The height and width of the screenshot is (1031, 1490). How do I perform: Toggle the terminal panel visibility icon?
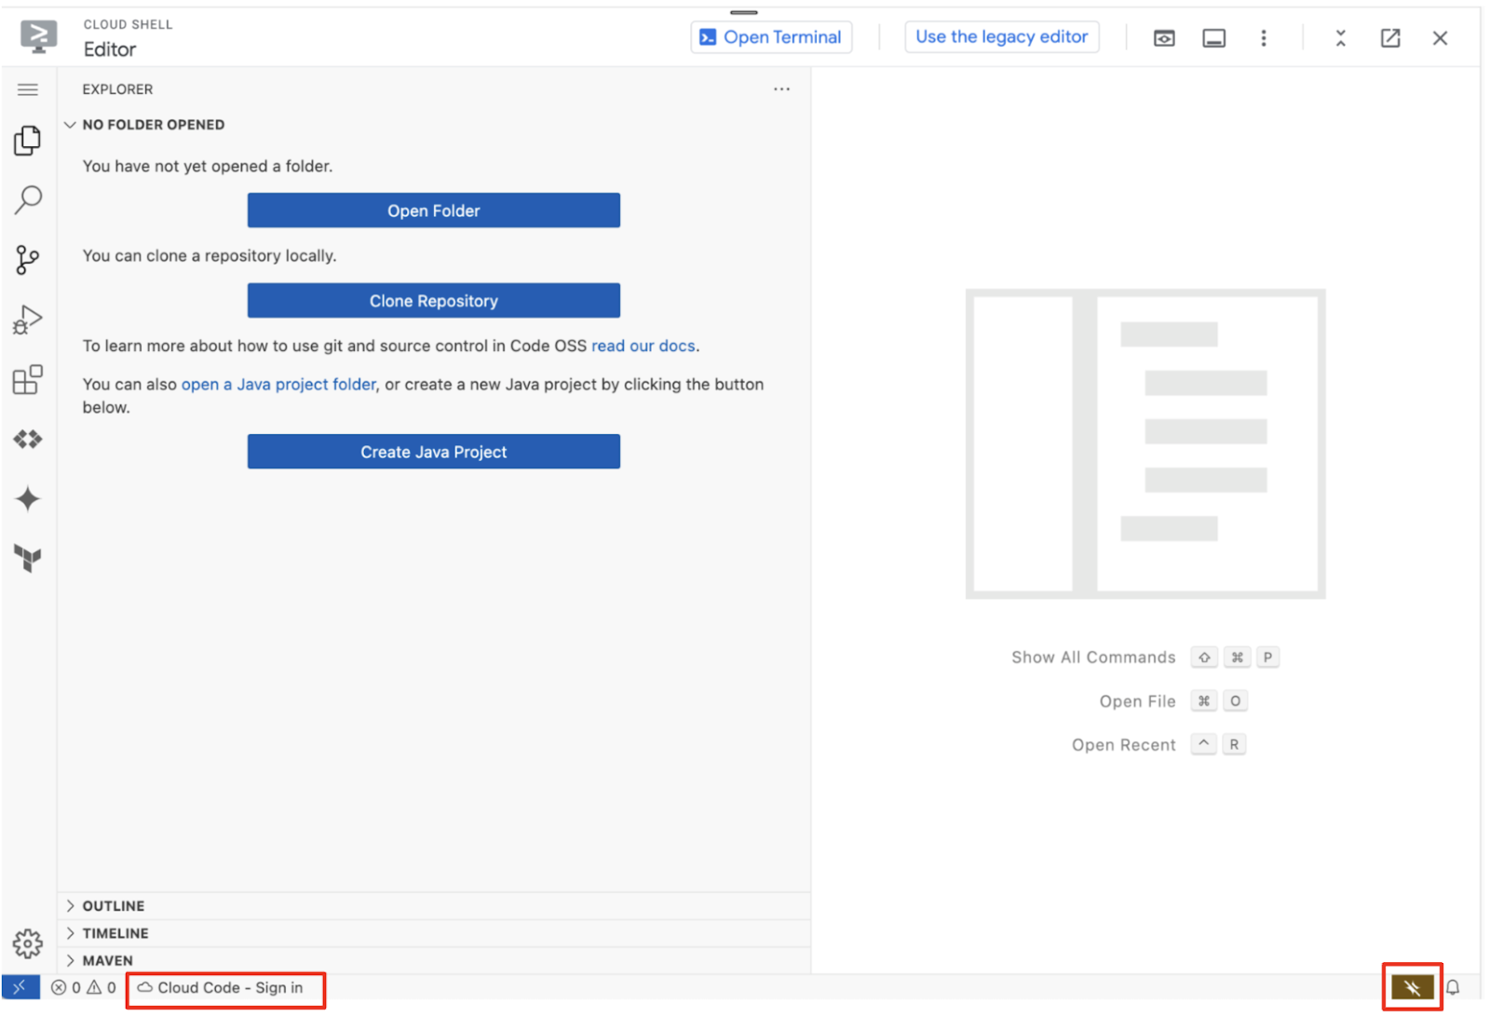(x=1213, y=38)
